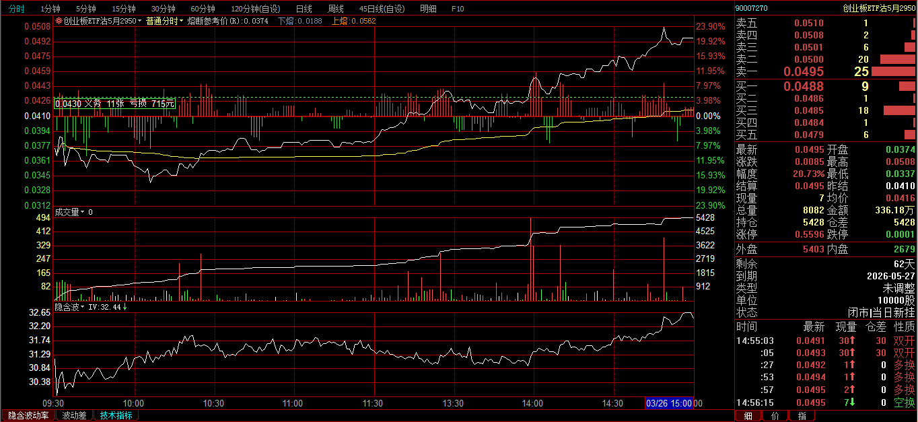This screenshot has width=918, height=422.
Task: Click the 买一 price 0.0488
Action: (804, 86)
